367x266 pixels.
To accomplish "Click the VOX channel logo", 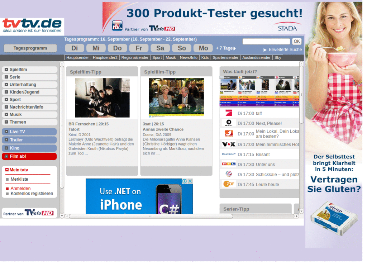I will (x=228, y=144).
